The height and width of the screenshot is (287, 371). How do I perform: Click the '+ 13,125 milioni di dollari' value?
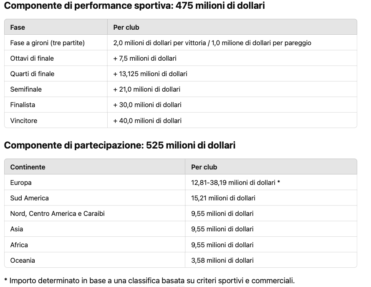[150, 74]
